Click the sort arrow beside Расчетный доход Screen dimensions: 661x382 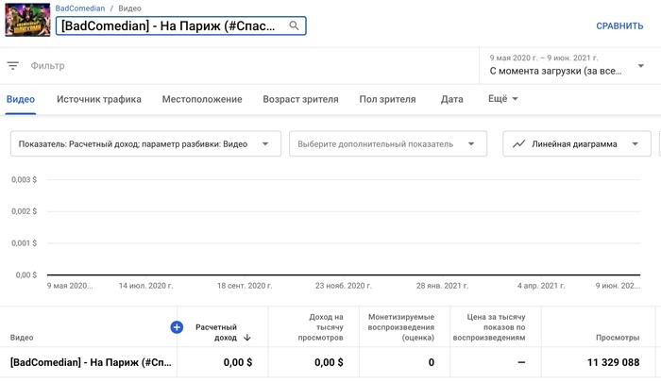(x=247, y=337)
